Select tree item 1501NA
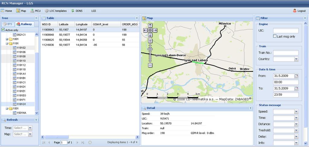This screenshot has height=147, width=309. pyautogui.click(x=21, y=113)
